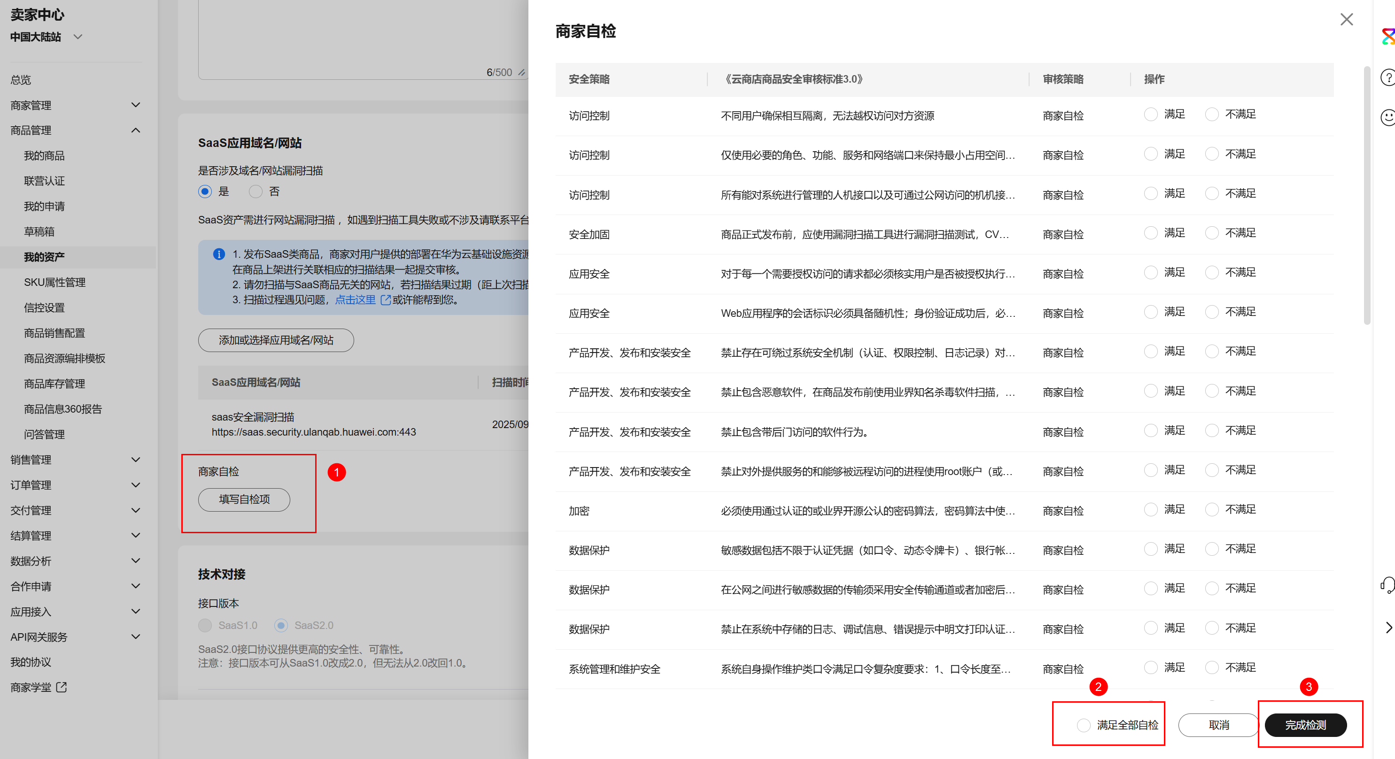
Task: Select 不满足 for 安全加固 row
Action: [x=1211, y=233]
